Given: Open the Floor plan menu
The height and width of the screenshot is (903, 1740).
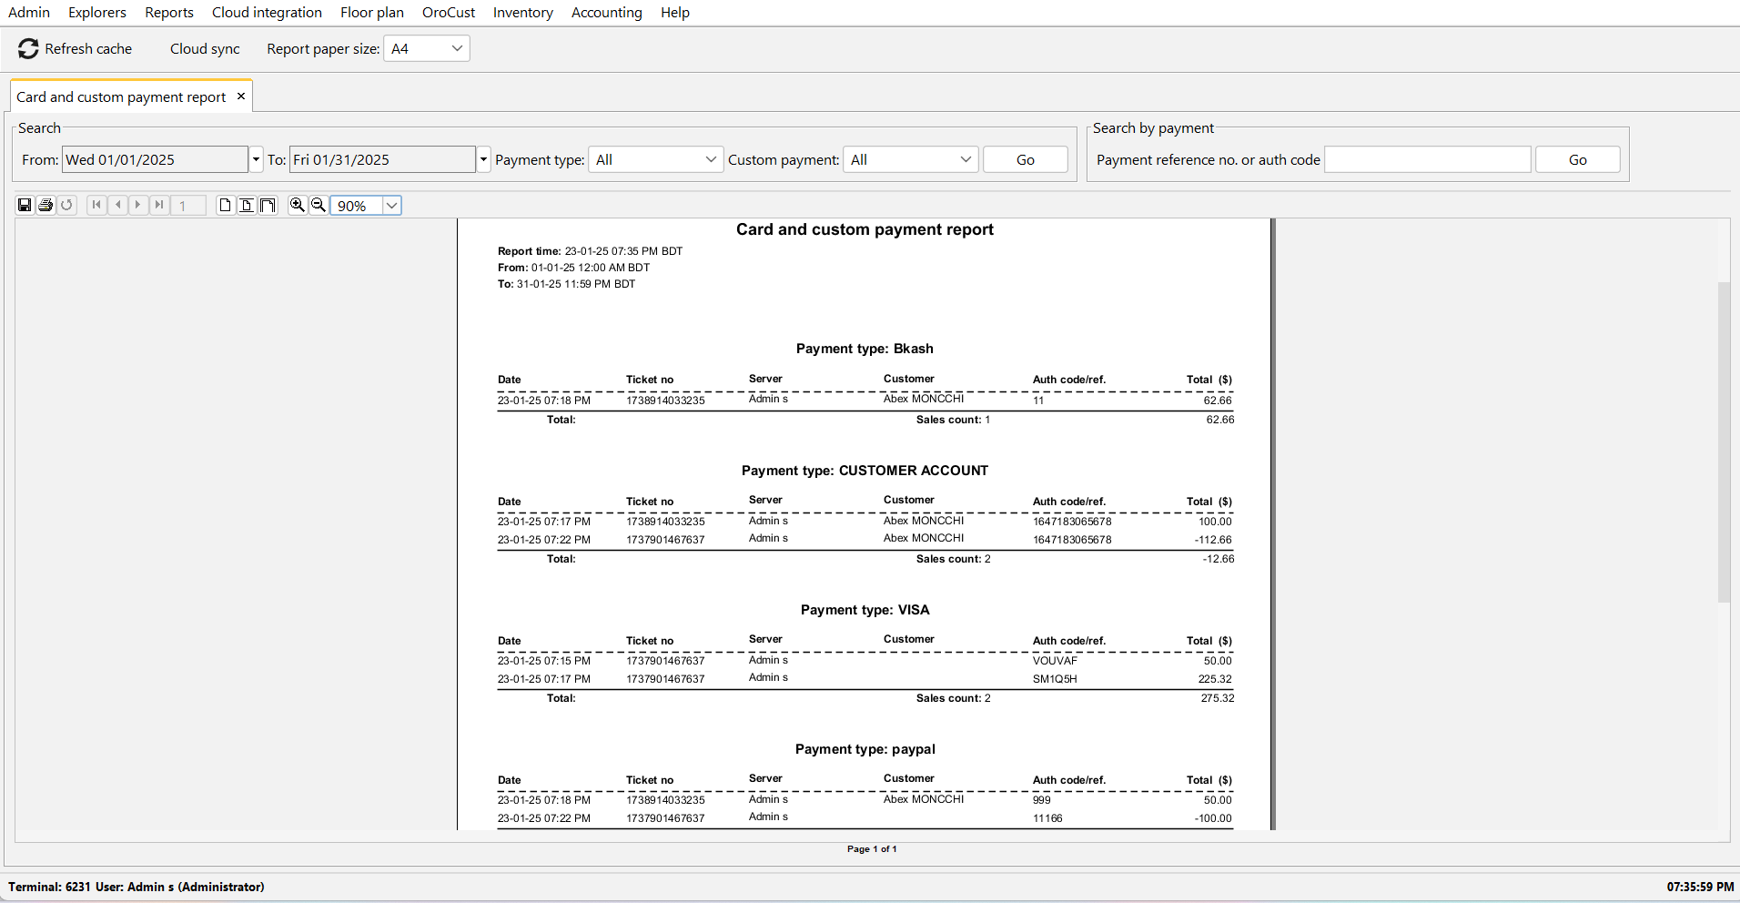Looking at the screenshot, I should [x=372, y=13].
